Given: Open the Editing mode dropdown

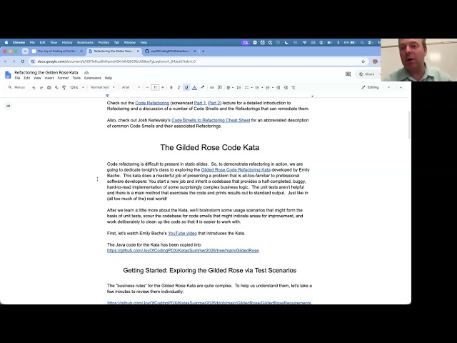Looking at the screenshot, I should coord(376,87).
